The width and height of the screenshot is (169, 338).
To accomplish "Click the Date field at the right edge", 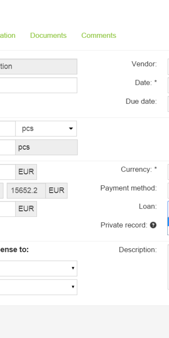I will 169,85.
